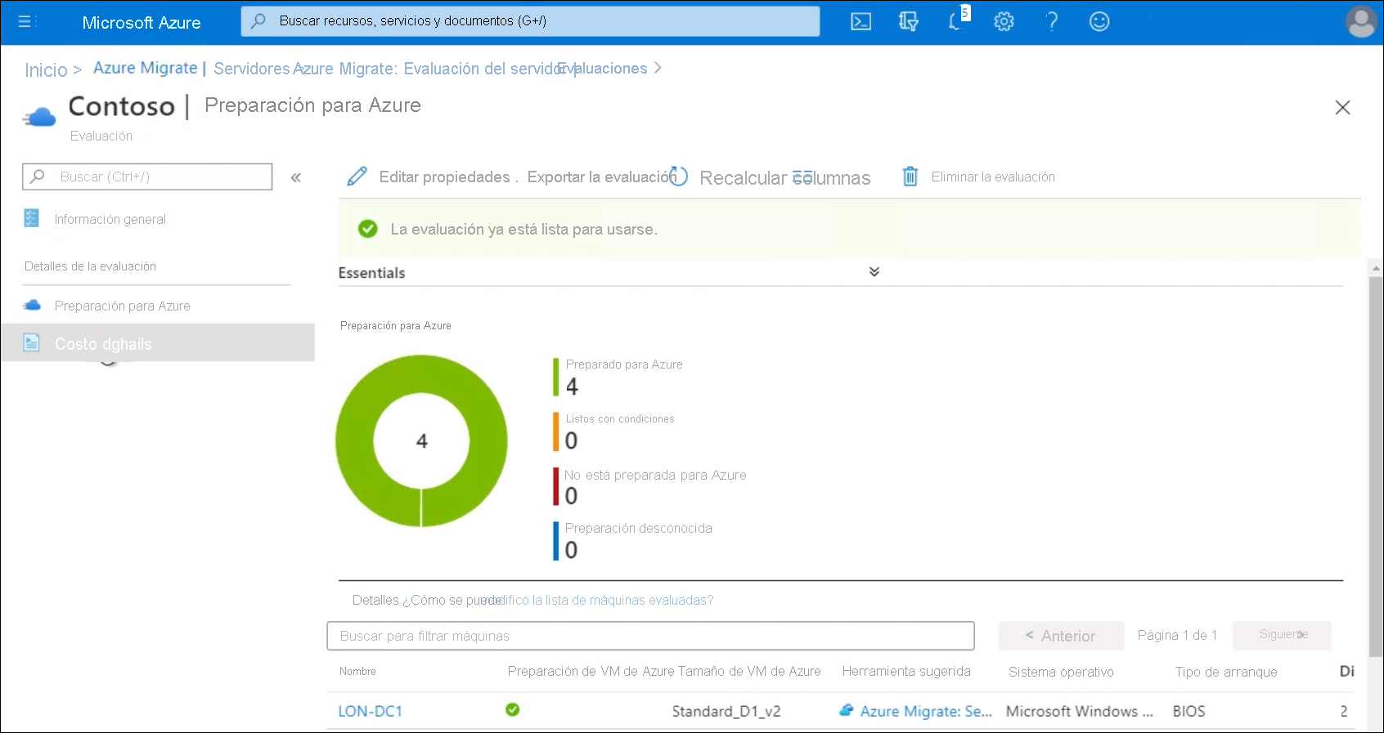
Task: Select Preparación para Azure in sidebar
Action: click(x=122, y=306)
